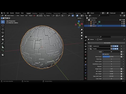Open Global transform orientation dropdown

(x=48, y=16)
